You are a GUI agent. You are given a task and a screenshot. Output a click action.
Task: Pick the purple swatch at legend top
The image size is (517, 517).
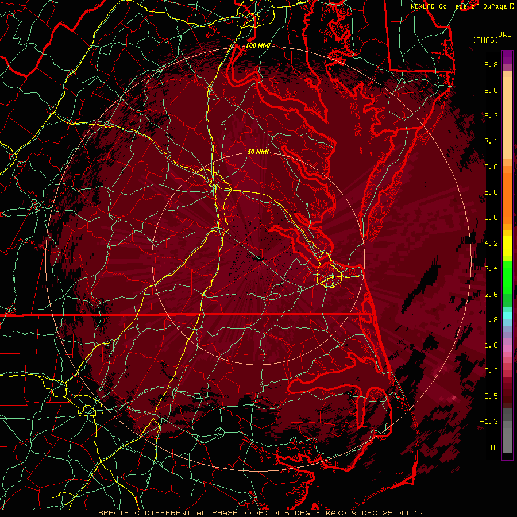[507, 57]
